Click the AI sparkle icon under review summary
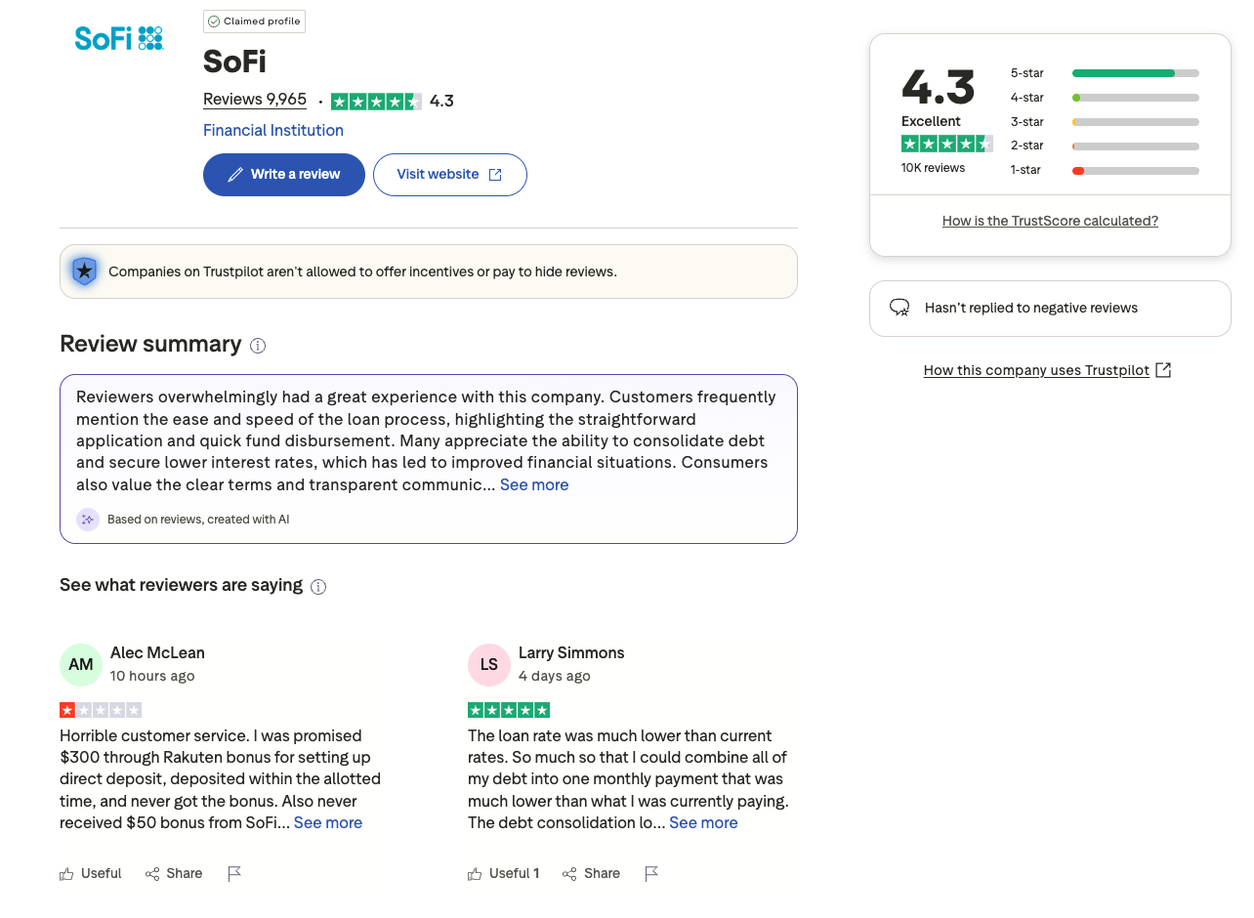Image resolution: width=1254 pixels, height=918 pixels. 87,519
